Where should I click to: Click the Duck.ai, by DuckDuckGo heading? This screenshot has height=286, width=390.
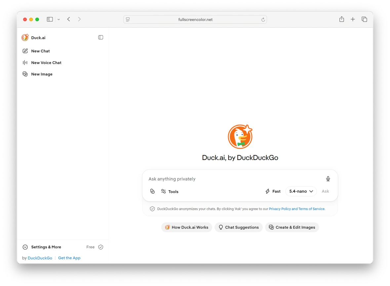pos(240,158)
